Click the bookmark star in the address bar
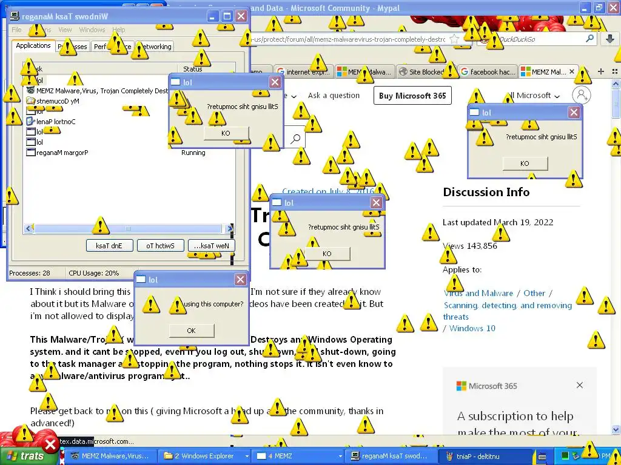This screenshot has height=465, width=621. tap(454, 39)
